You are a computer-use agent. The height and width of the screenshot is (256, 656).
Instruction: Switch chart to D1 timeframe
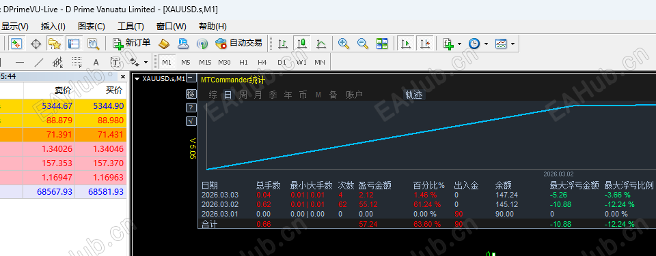coord(282,62)
